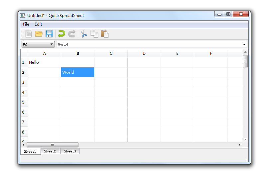Viewport: 268px width, 177px height.
Task: Click the horizontal scrollbar thumb
Action: point(53,145)
